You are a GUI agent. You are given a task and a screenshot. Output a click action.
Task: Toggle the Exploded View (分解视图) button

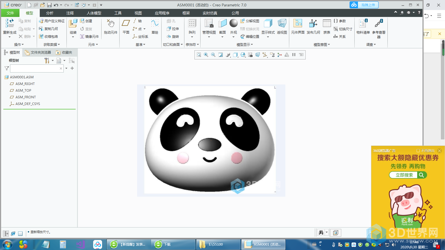(x=250, y=21)
